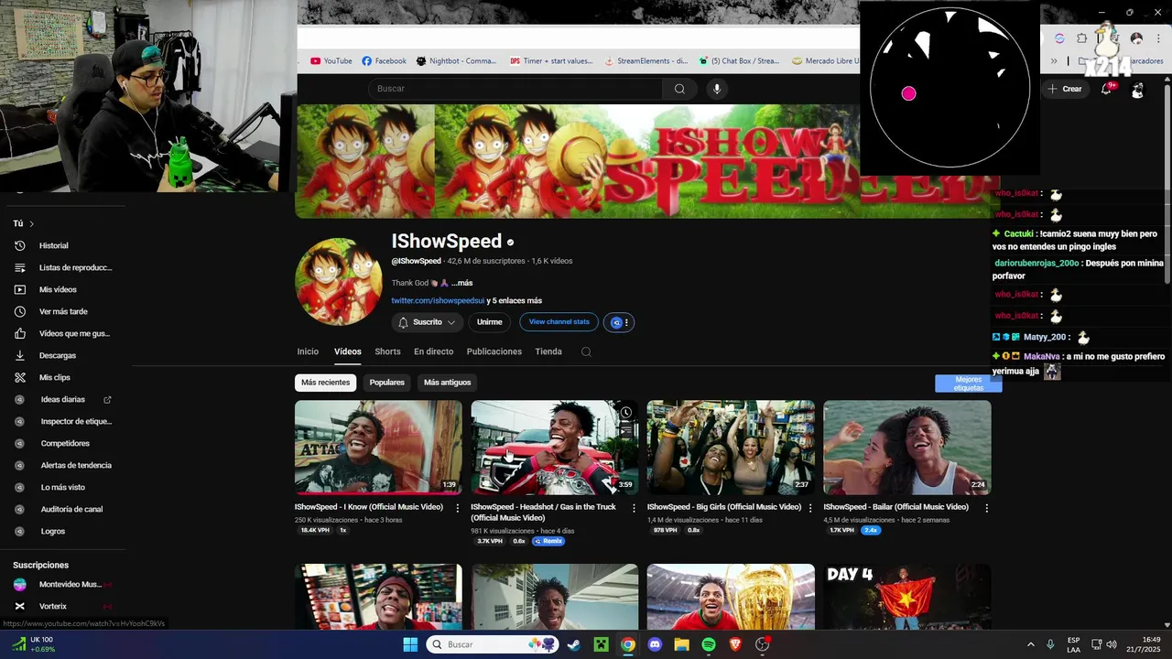Click the Unirme button
Viewport: 1172px width, 659px height.
coord(490,322)
